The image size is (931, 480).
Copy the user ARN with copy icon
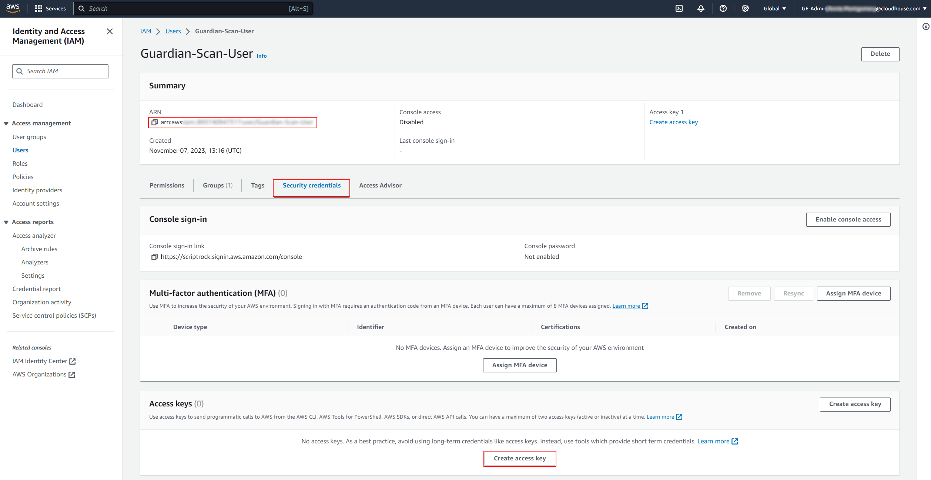click(x=154, y=122)
